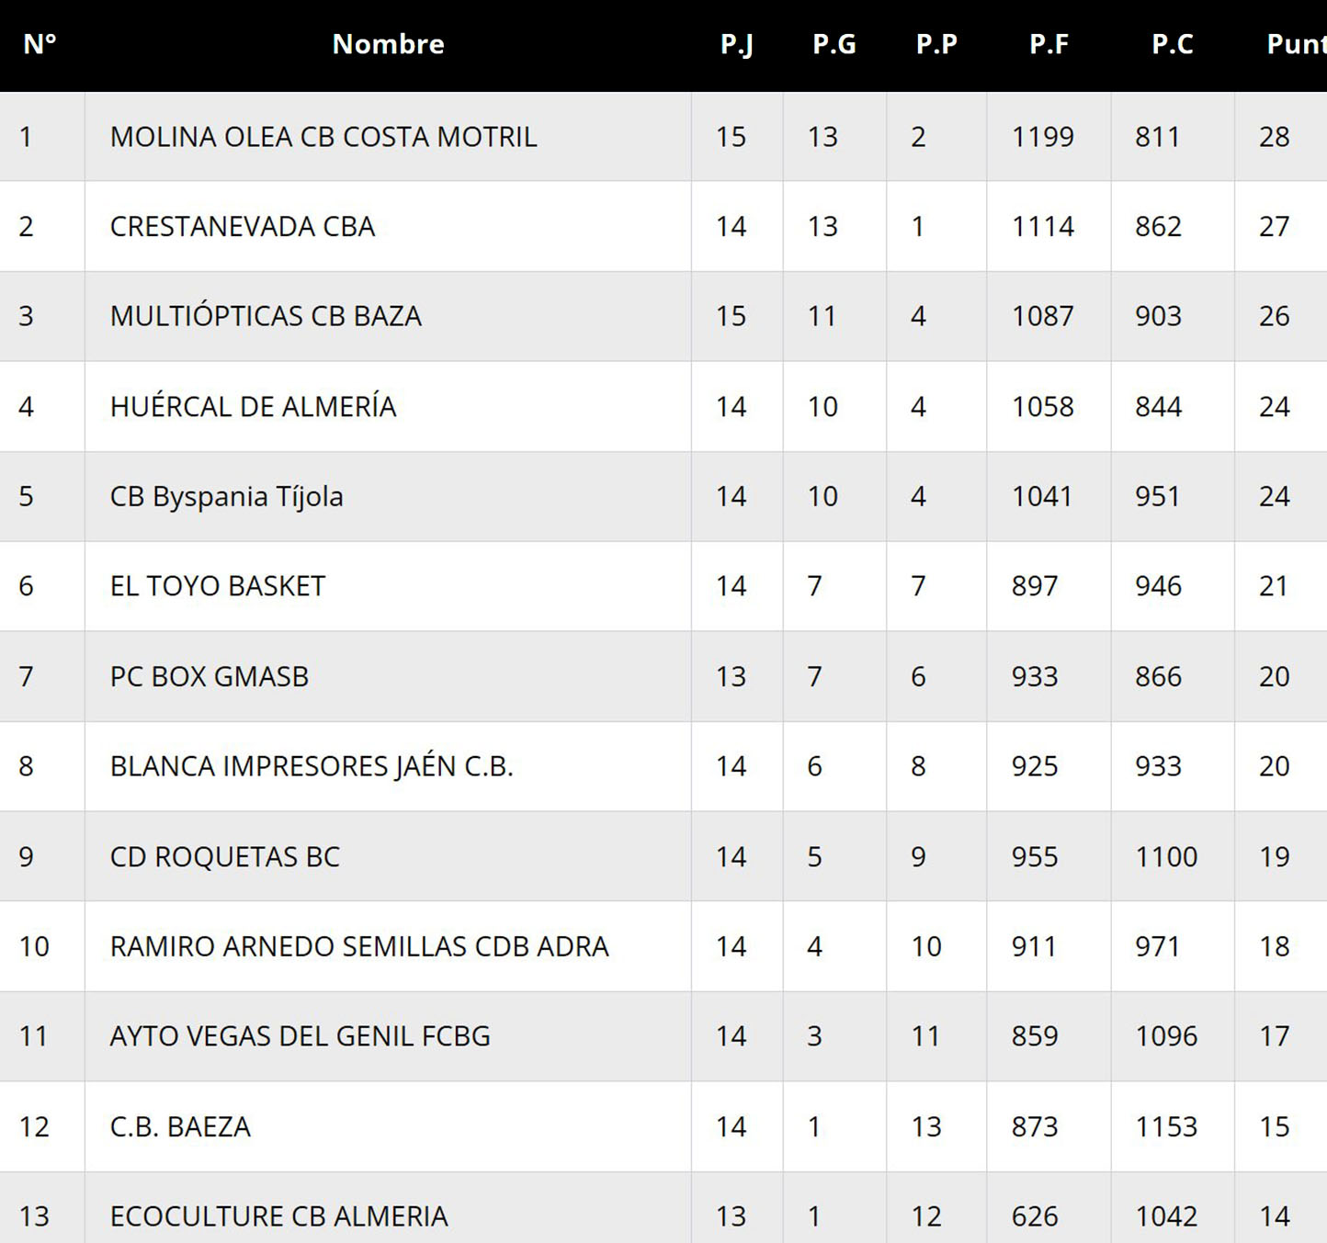Screen dimensions: 1327x1243
Task: Select the P.G column header
Action: click(834, 44)
